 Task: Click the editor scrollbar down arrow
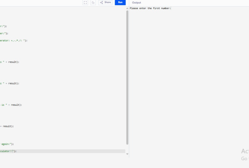pos(127,154)
